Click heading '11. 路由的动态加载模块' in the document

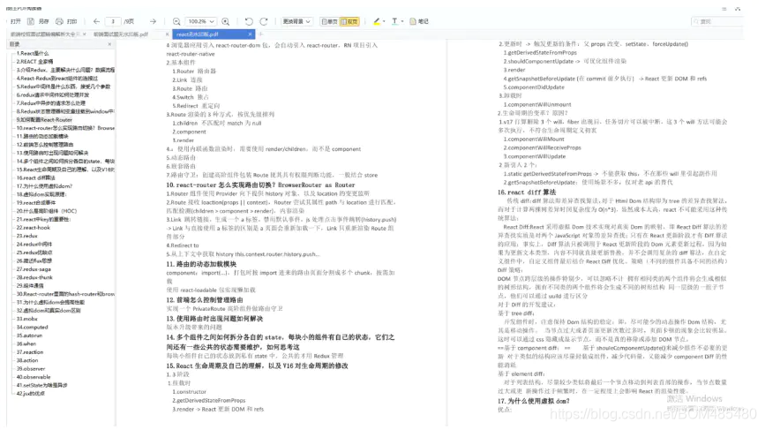pos(201,264)
